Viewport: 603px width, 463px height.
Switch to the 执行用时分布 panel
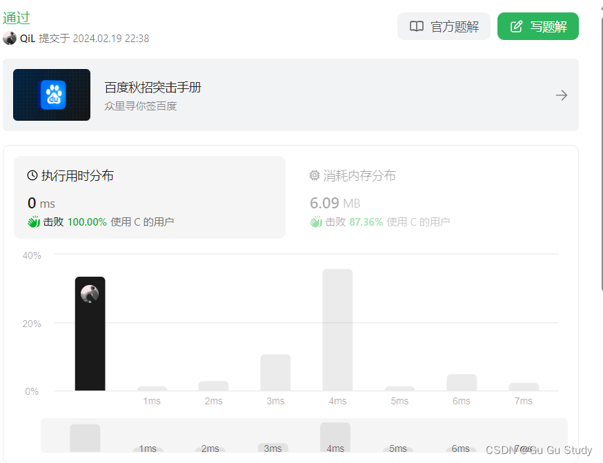(x=79, y=175)
